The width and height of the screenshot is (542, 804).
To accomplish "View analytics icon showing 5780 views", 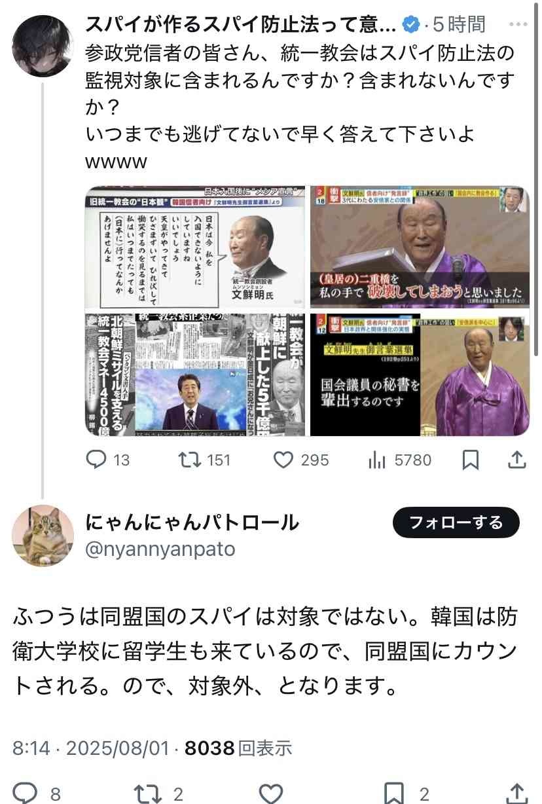I will coord(377,461).
